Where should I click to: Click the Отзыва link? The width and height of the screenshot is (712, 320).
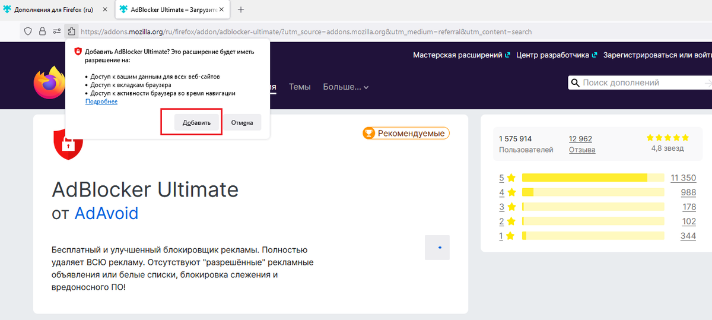pos(582,150)
